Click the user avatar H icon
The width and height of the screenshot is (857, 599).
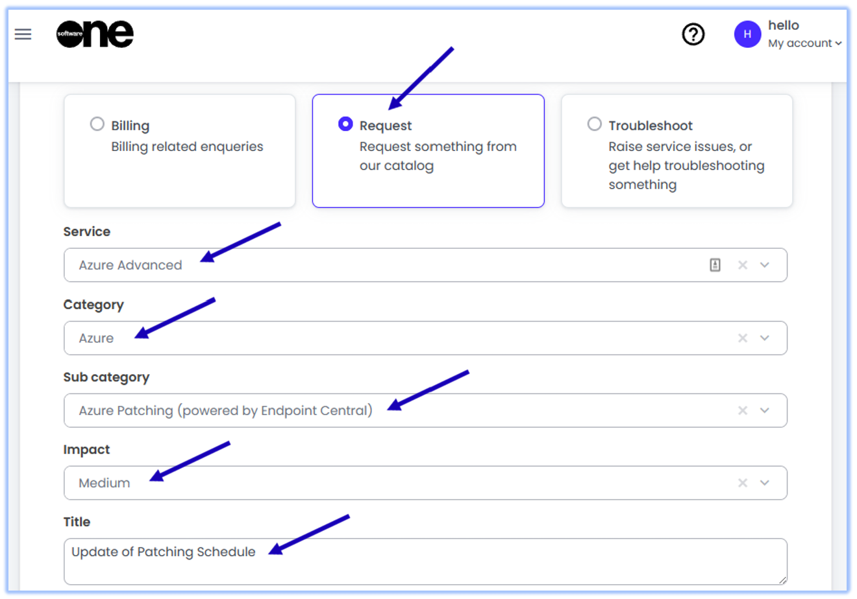click(747, 34)
